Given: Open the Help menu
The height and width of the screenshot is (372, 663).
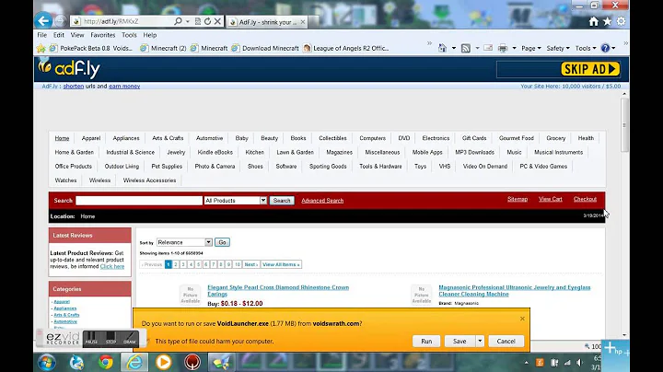Looking at the screenshot, I should pos(150,35).
